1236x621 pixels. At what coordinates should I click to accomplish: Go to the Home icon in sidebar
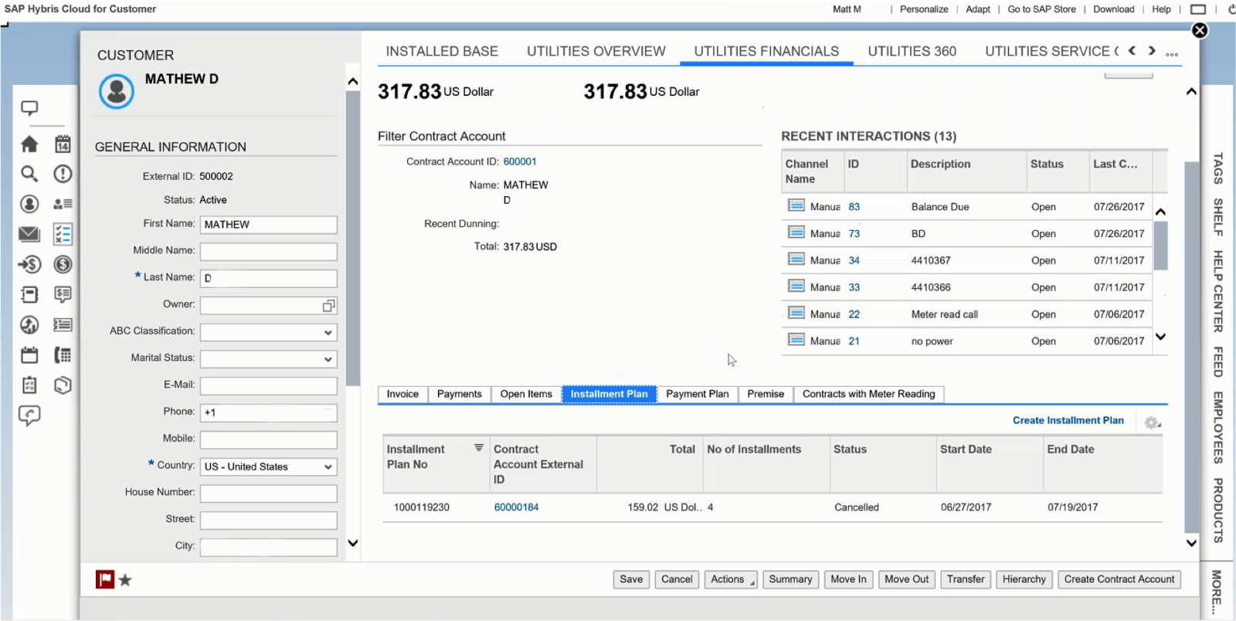pyautogui.click(x=29, y=144)
